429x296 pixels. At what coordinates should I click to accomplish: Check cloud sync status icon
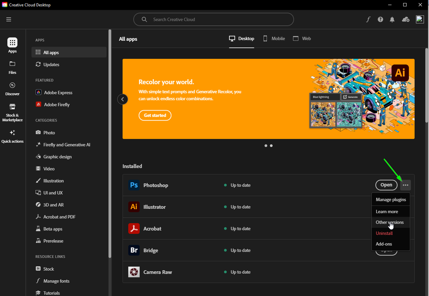405,19
